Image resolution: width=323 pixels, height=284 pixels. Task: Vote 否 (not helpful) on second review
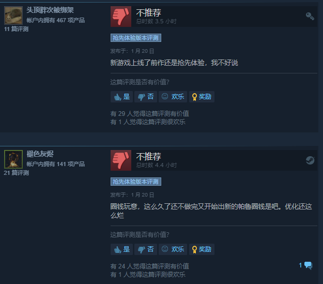tap(146, 249)
